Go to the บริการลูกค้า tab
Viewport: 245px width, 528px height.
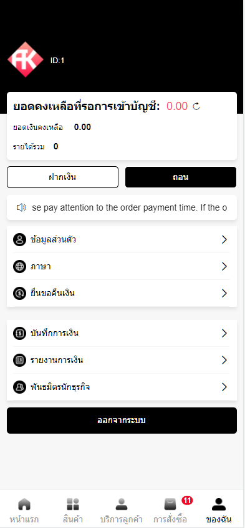coord(122,510)
